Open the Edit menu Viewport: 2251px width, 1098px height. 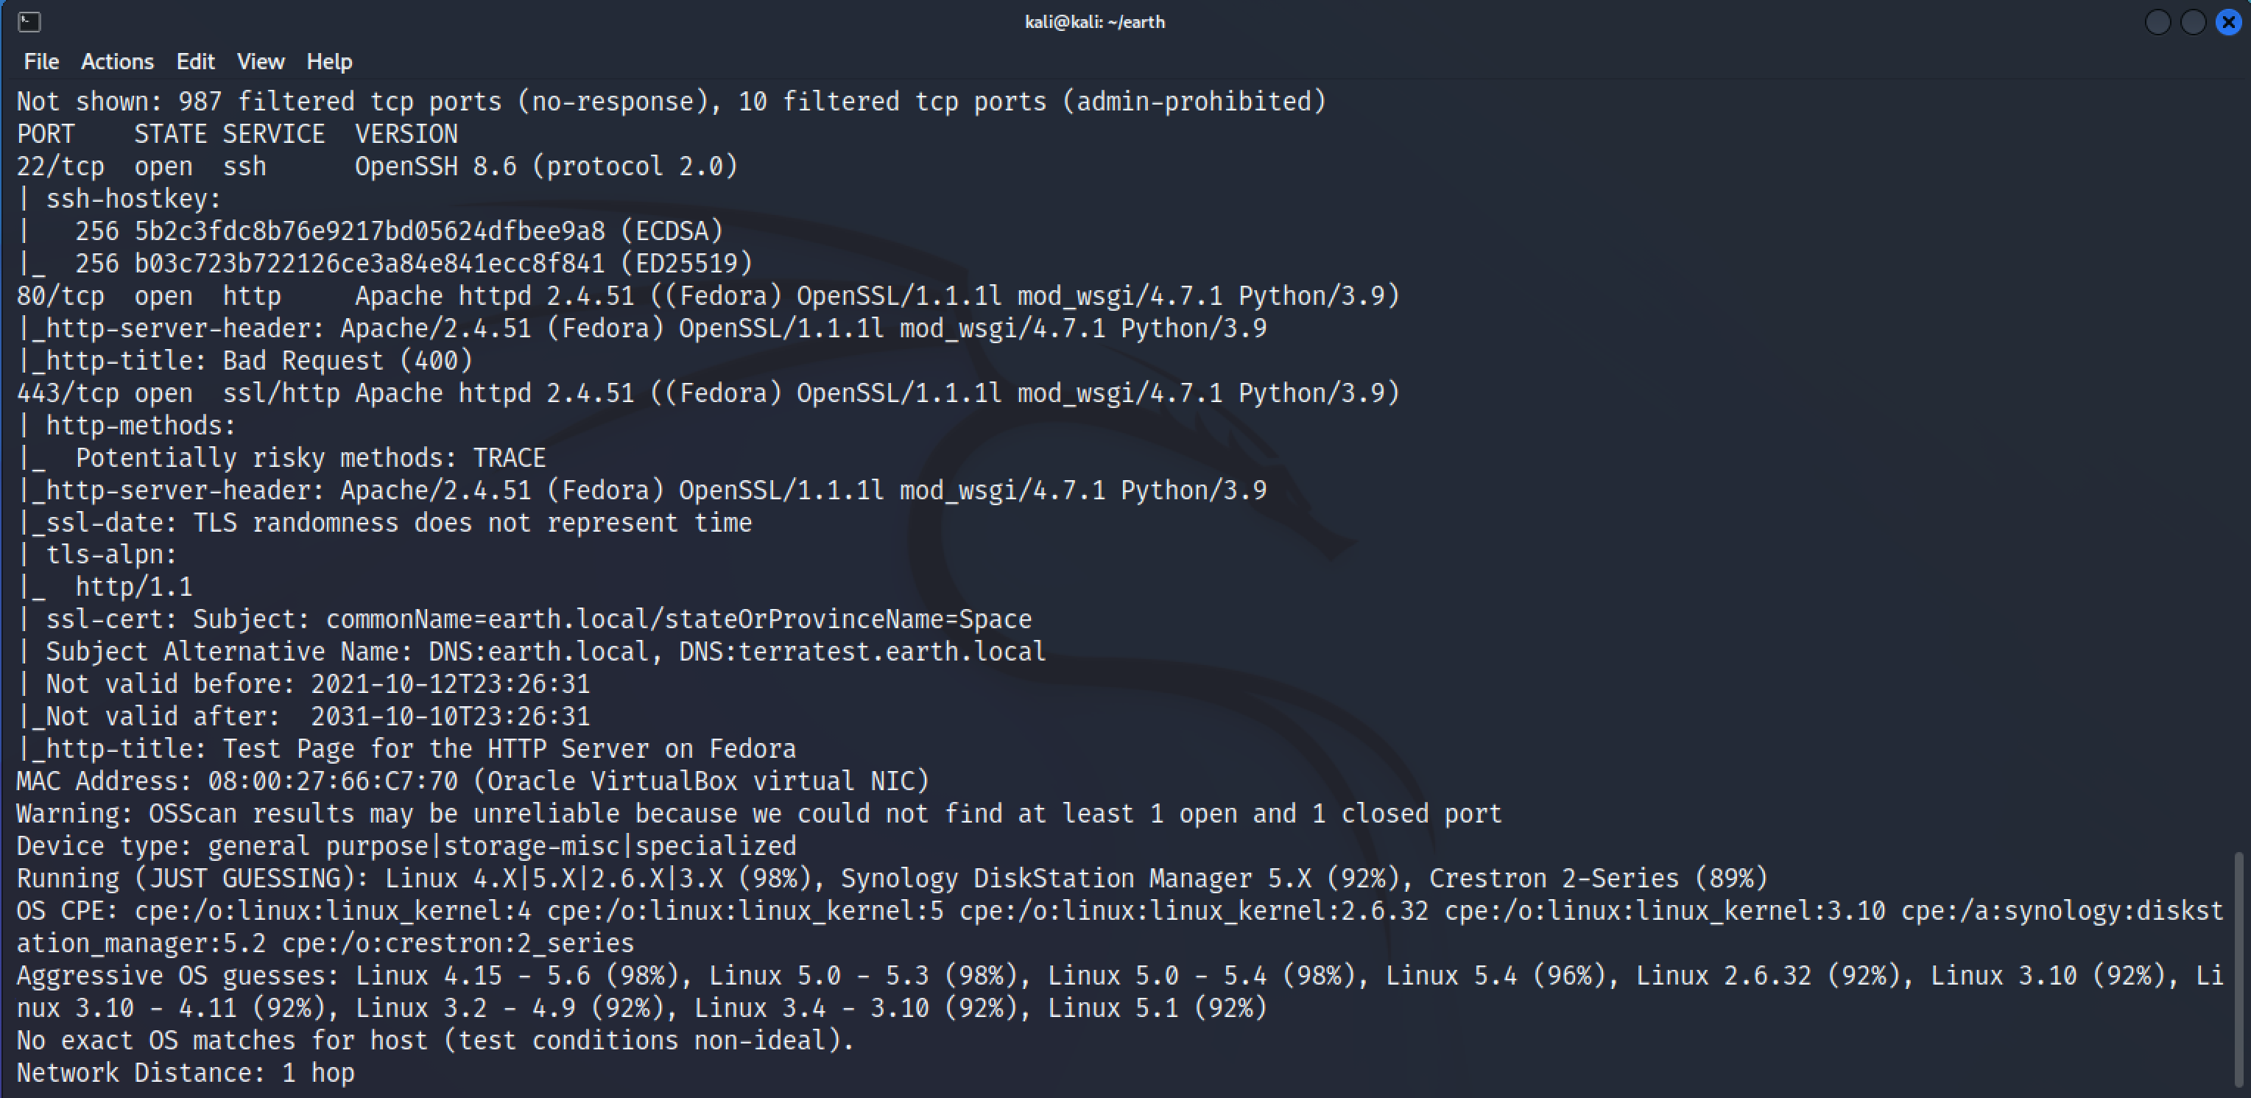(195, 62)
